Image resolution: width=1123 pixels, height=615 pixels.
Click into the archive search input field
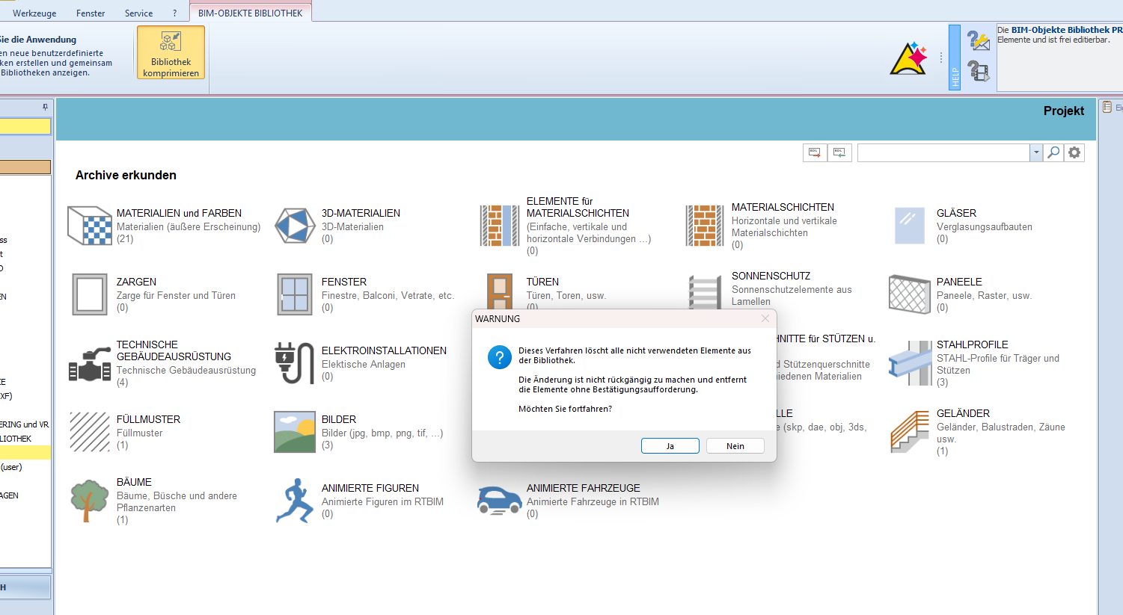pyautogui.click(x=943, y=152)
